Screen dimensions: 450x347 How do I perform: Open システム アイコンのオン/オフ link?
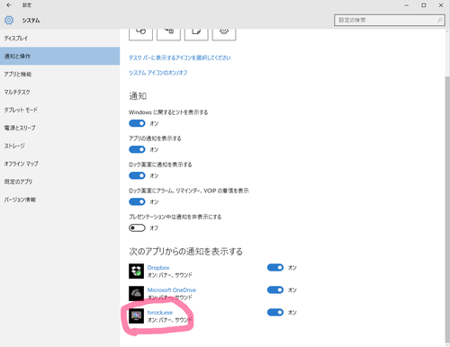(x=158, y=73)
